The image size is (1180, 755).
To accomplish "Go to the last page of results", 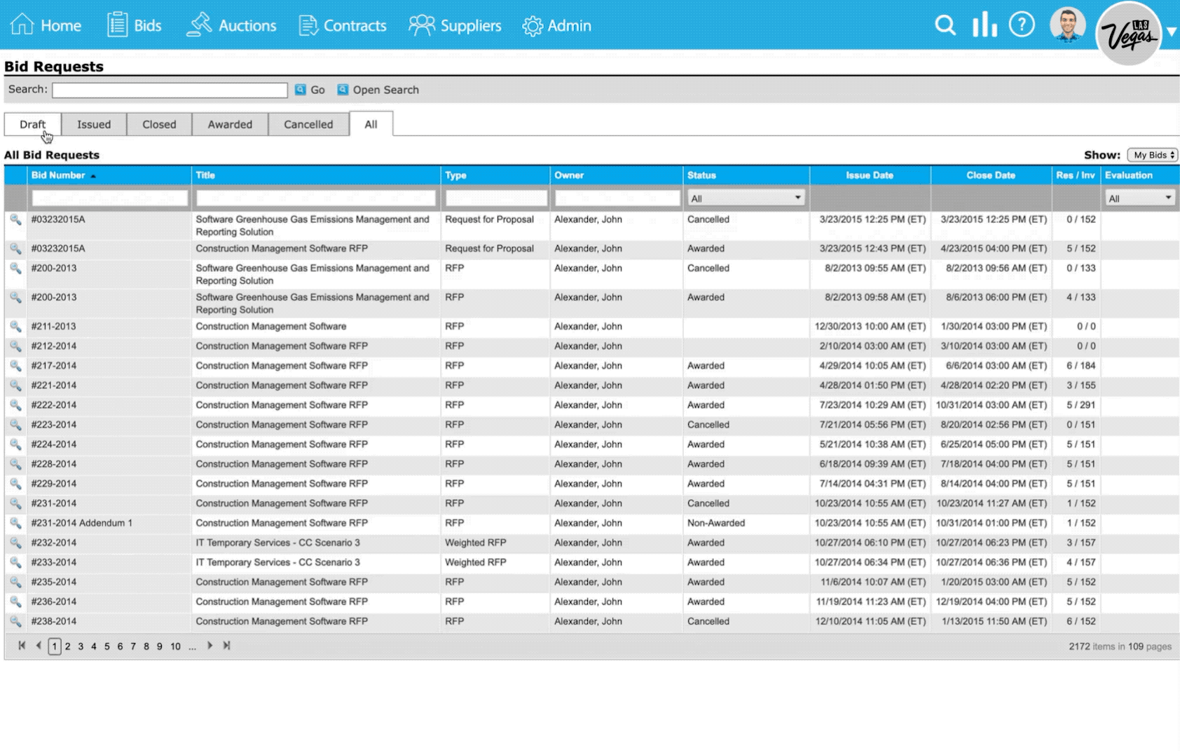I will 226,646.
